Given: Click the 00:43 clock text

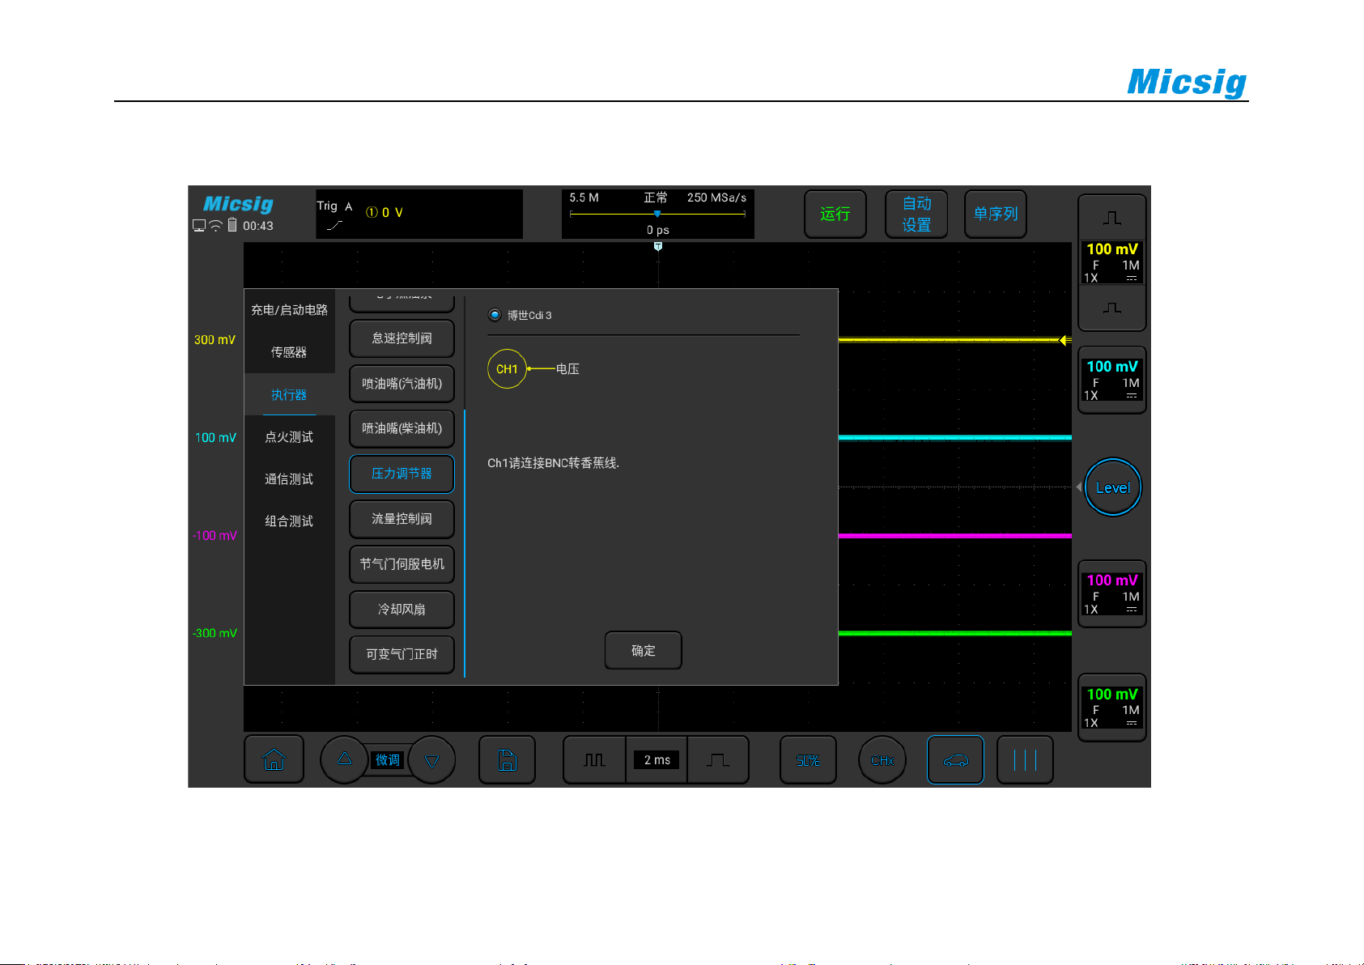Looking at the screenshot, I should tap(258, 226).
